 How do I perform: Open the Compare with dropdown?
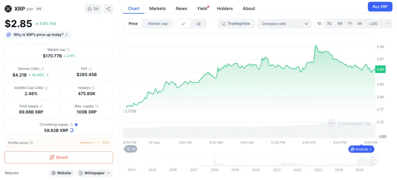(285, 24)
